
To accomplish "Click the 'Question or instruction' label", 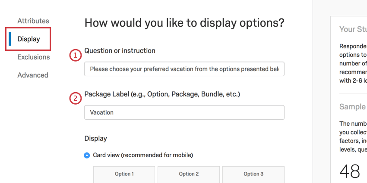I will click(x=120, y=51).
